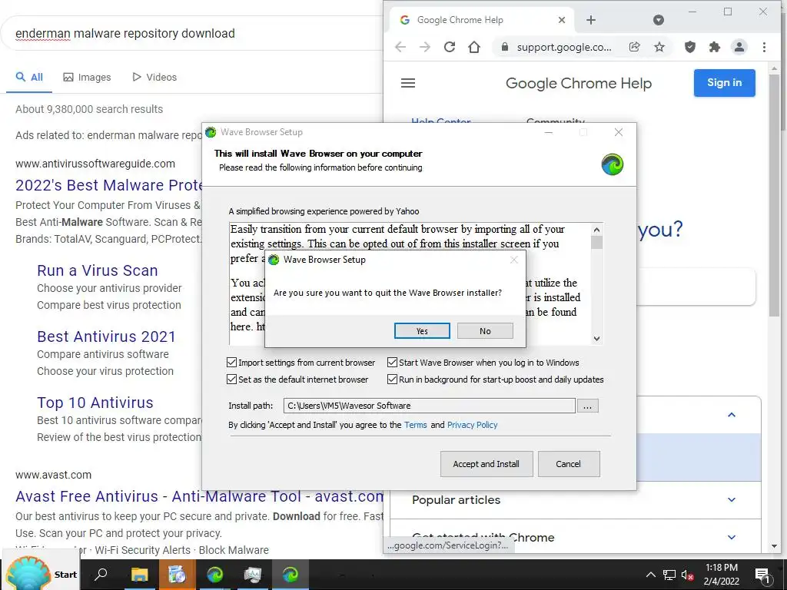Open the Terms link in installer
Screen dimensions: 787x590
pos(416,425)
